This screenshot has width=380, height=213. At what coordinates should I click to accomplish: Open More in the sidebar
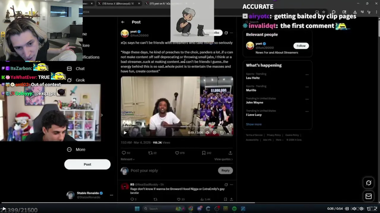pos(76,150)
